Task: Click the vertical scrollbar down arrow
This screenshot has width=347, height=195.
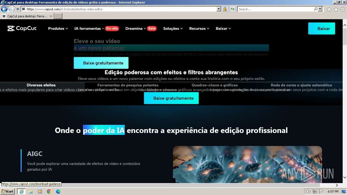Action: [345, 177]
